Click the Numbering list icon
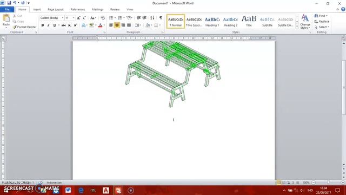The width and height of the screenshot is (346, 195). click(120, 18)
